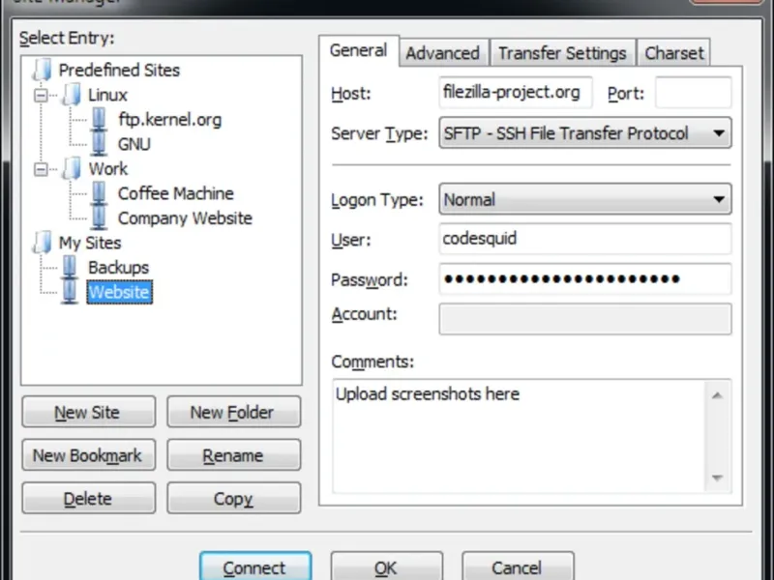Click the server icon beside Backups
Viewport: 774px width, 580px height.
click(x=70, y=268)
